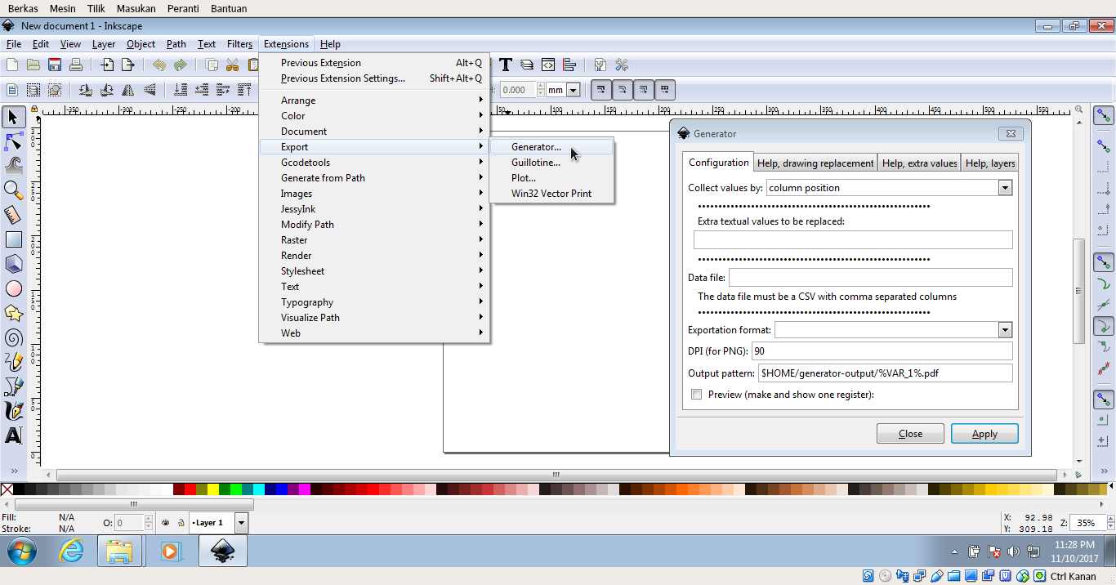This screenshot has width=1116, height=585.
Task: Select the Star tool
Action: click(x=13, y=313)
